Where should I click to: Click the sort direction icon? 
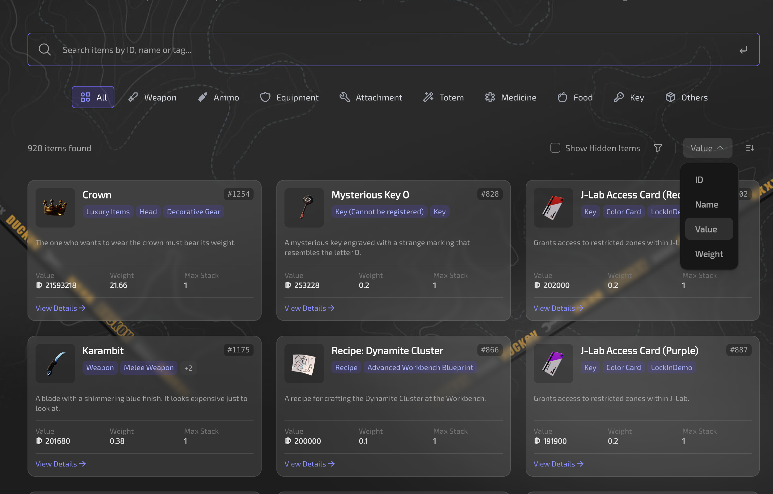750,148
